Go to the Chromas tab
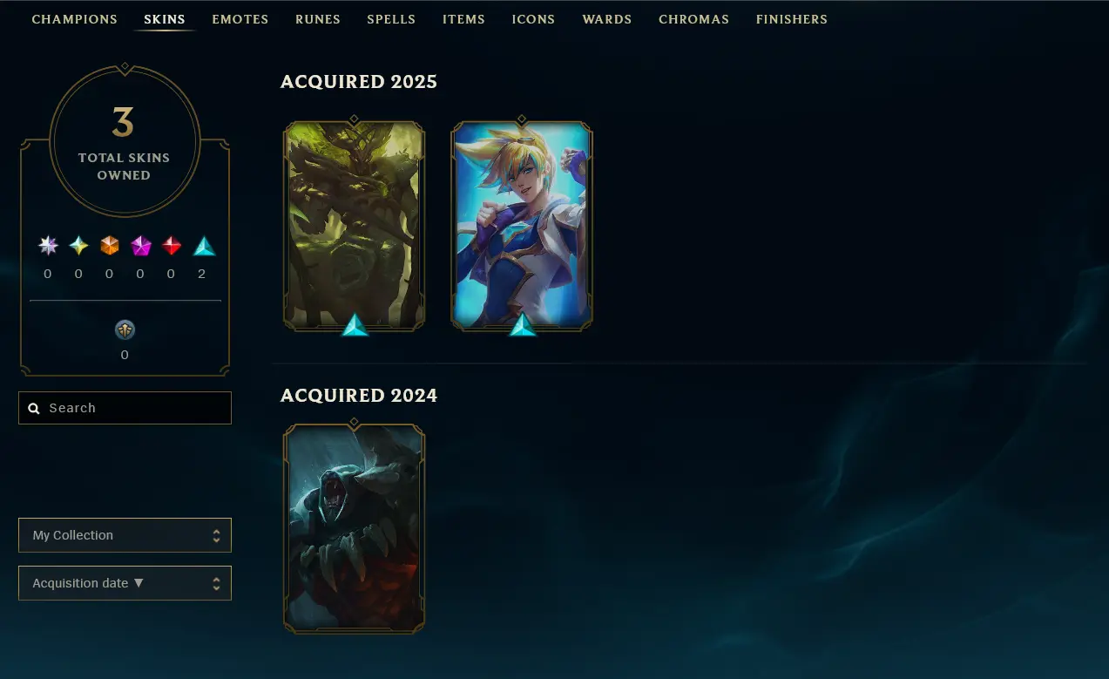 point(694,19)
